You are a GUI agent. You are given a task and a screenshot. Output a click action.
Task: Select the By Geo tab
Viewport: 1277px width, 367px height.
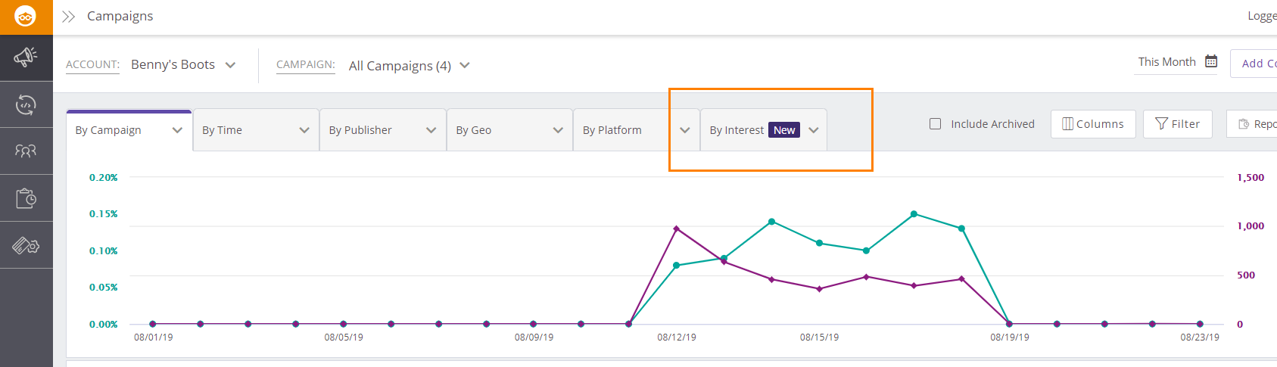pos(509,130)
